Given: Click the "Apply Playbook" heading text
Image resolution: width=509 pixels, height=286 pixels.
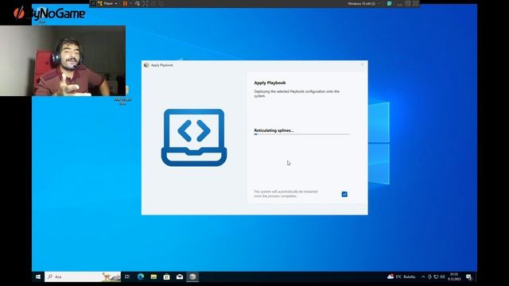Looking at the screenshot, I should [x=270, y=83].
